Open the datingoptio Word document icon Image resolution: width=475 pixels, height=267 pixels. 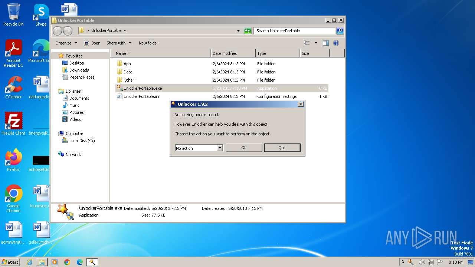tap(39, 88)
